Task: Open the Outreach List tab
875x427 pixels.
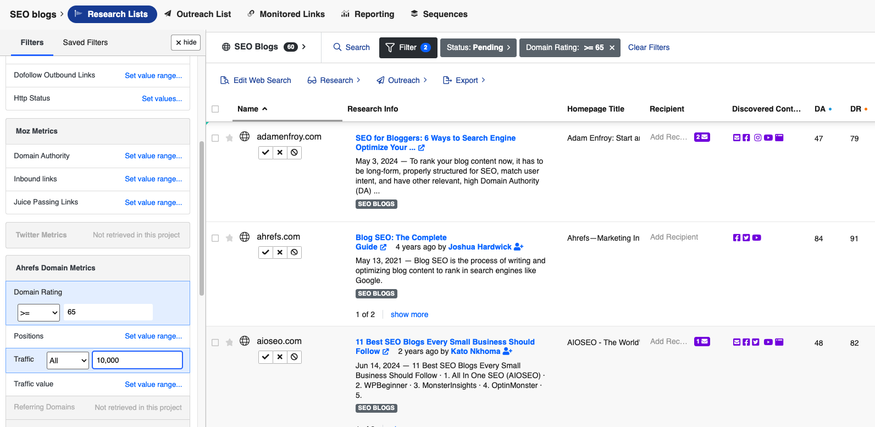Action: [197, 14]
